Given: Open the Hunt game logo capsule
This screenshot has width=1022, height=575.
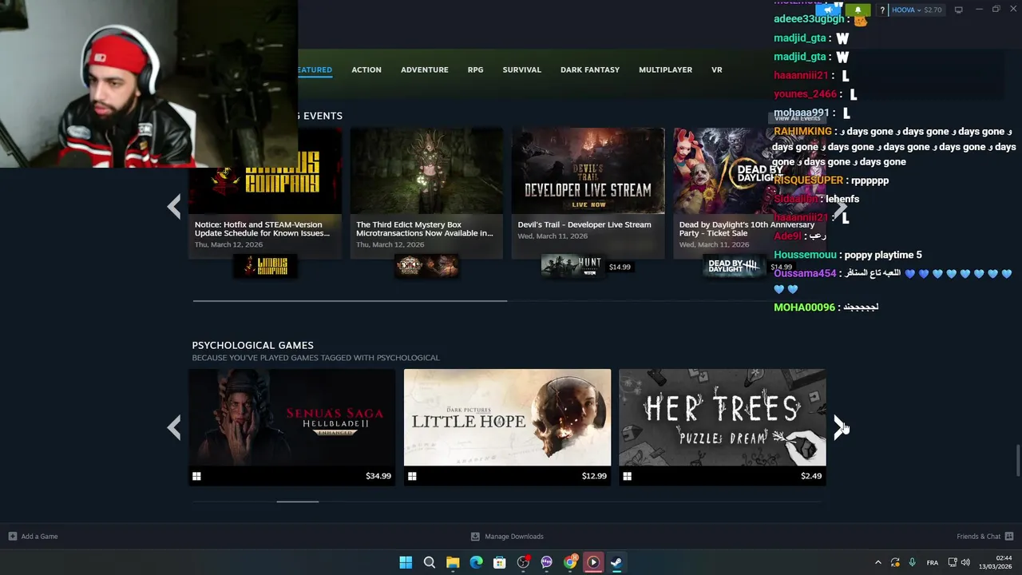Looking at the screenshot, I should [572, 267].
